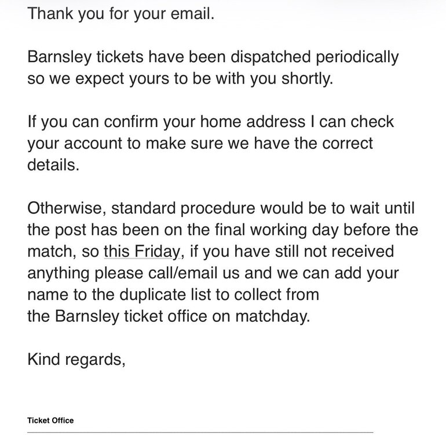Click the horizontal divider line below the signature
The height and width of the screenshot is (435, 446).
click(200, 432)
